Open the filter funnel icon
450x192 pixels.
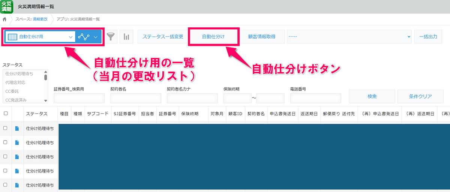click(110, 37)
